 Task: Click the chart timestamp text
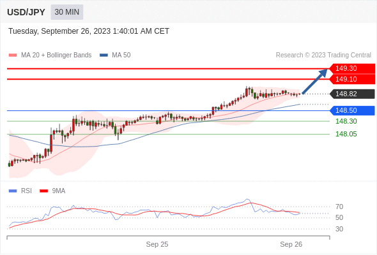point(89,31)
